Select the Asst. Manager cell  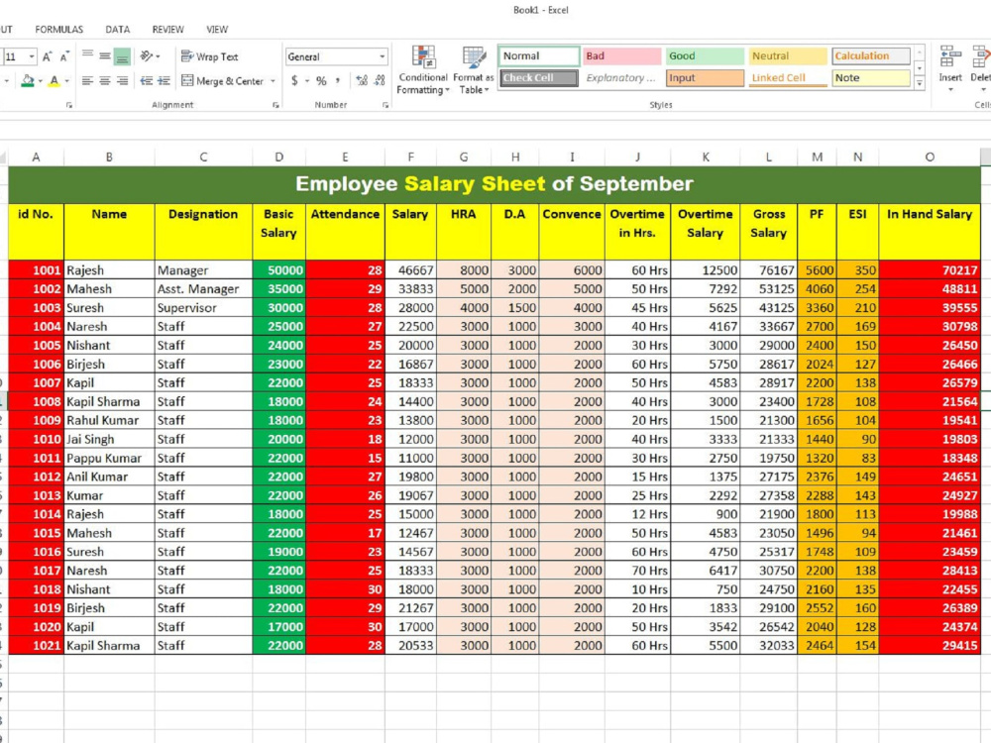coord(203,288)
